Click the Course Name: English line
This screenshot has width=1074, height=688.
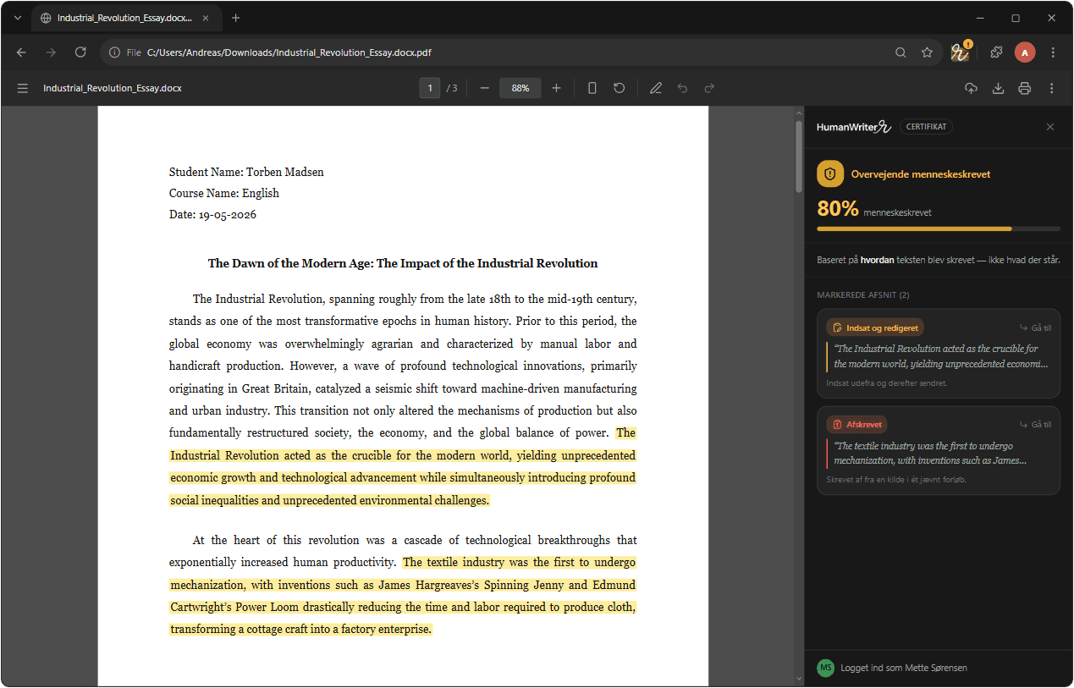click(x=224, y=193)
